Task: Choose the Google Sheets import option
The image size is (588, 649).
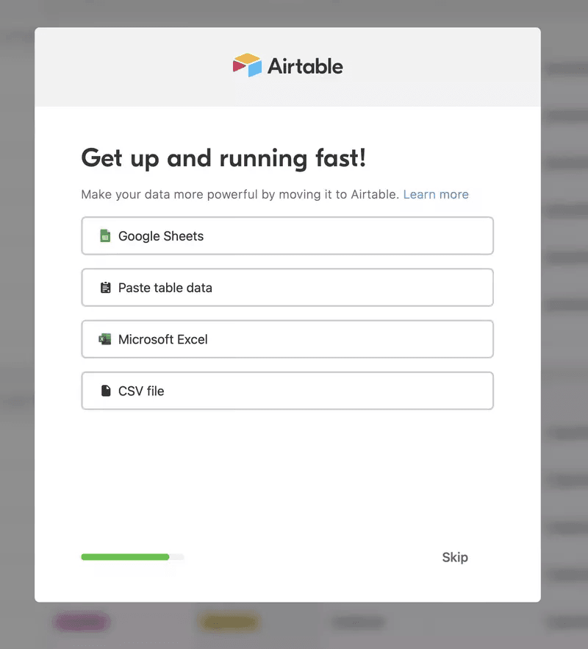Action: point(287,236)
